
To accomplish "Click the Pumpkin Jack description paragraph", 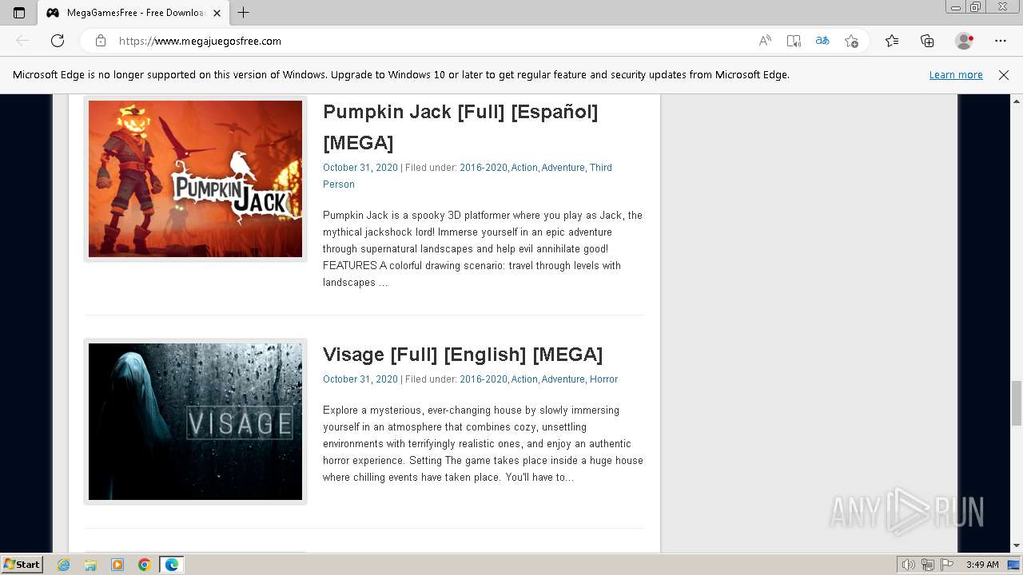I will coord(483,248).
